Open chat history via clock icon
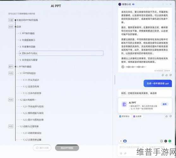Image resolution: width=176 pixels, height=158 pixels. pos(161,141)
